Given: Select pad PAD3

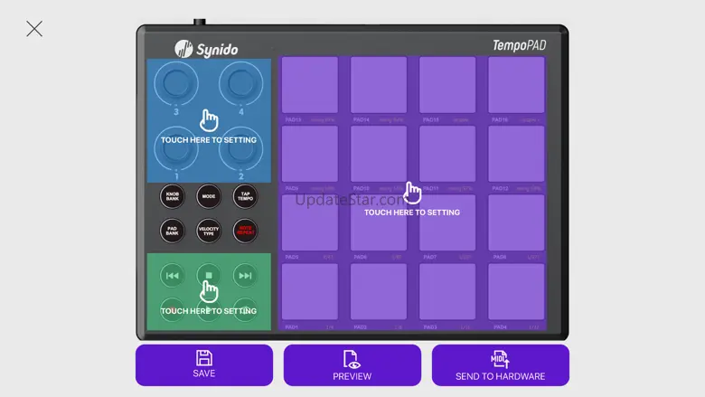Looking at the screenshot, I should click(447, 292).
